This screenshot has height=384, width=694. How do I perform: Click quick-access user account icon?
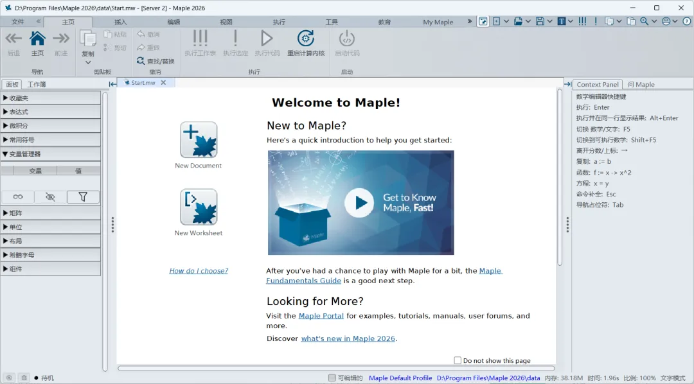pyautogui.click(x=666, y=21)
